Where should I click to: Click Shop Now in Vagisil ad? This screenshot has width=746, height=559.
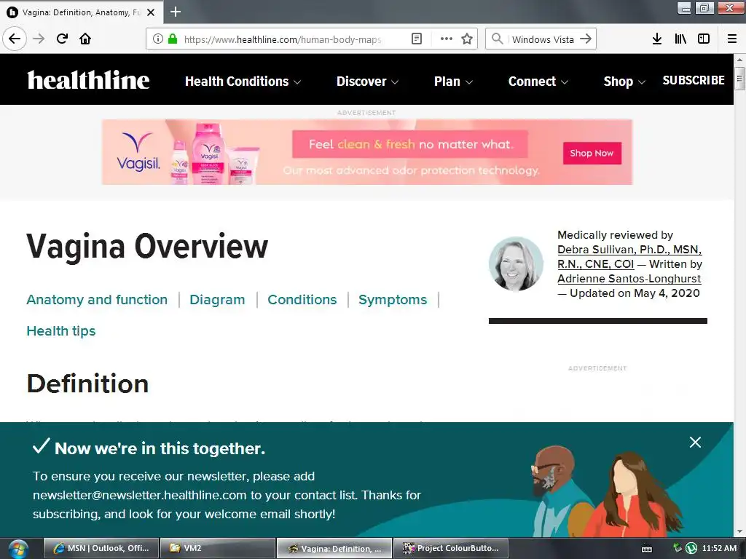592,153
